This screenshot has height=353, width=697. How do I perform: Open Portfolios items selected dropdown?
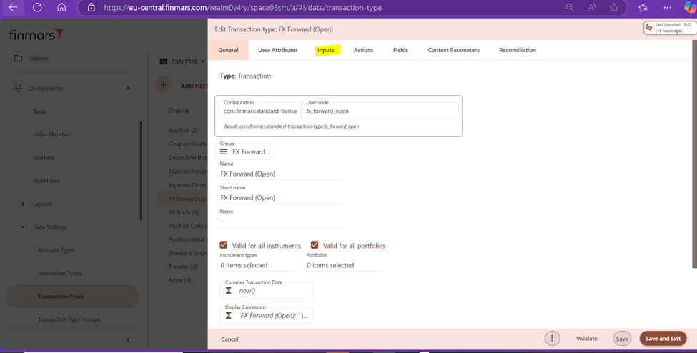pos(344,265)
